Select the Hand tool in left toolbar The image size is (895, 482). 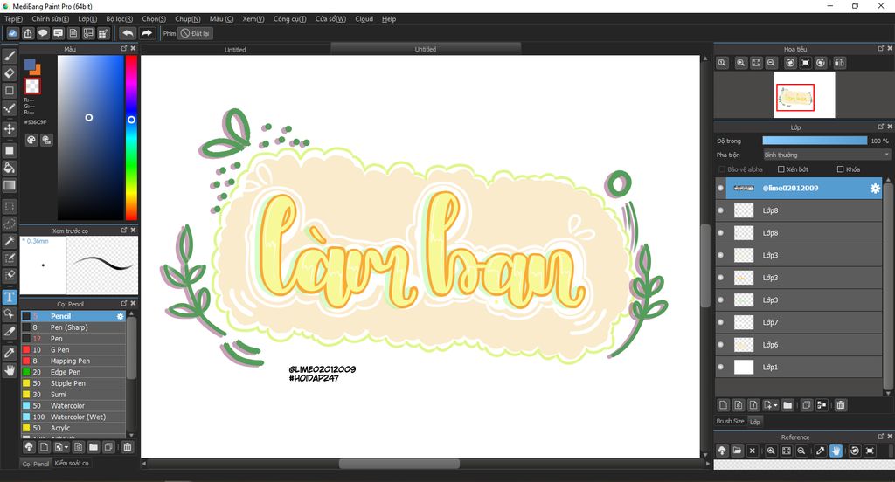coord(10,370)
